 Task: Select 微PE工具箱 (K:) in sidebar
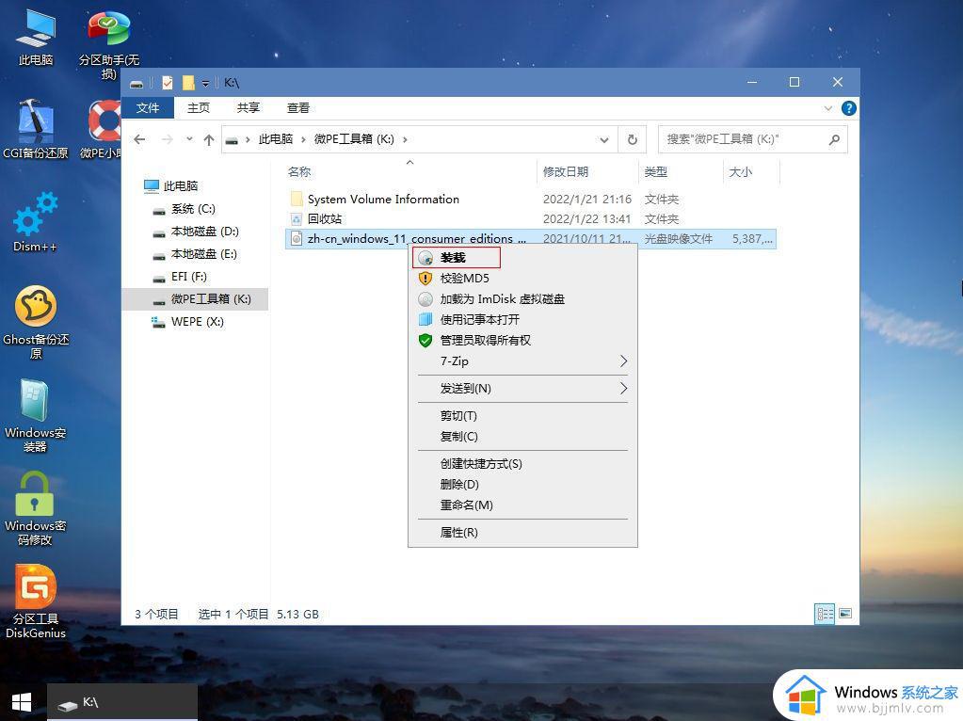click(x=195, y=299)
